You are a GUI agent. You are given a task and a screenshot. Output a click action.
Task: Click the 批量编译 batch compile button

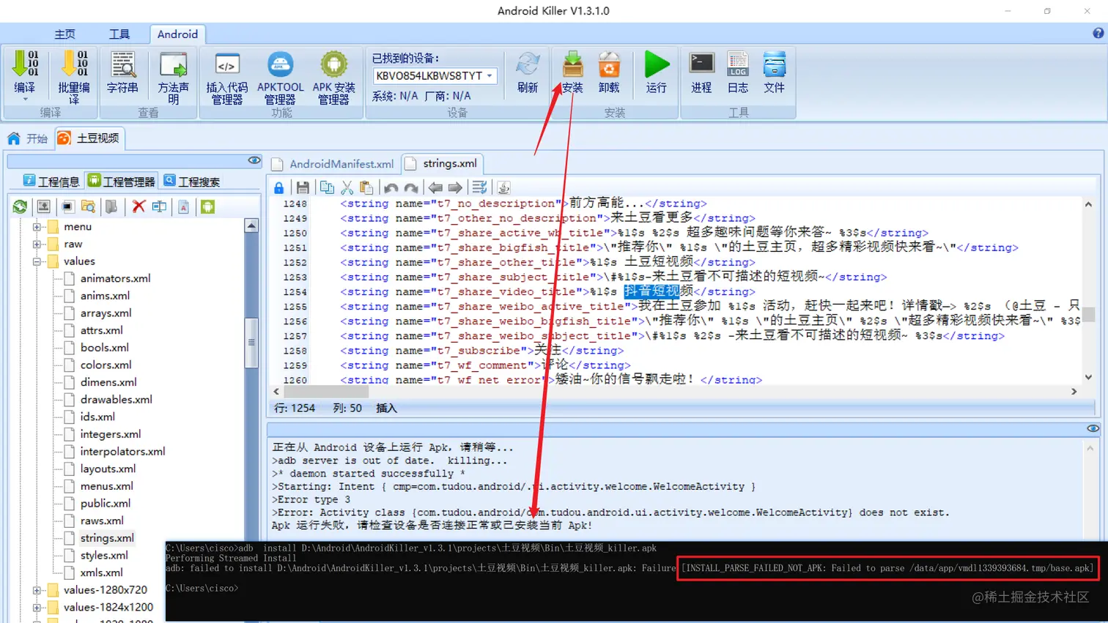pyautogui.click(x=74, y=76)
